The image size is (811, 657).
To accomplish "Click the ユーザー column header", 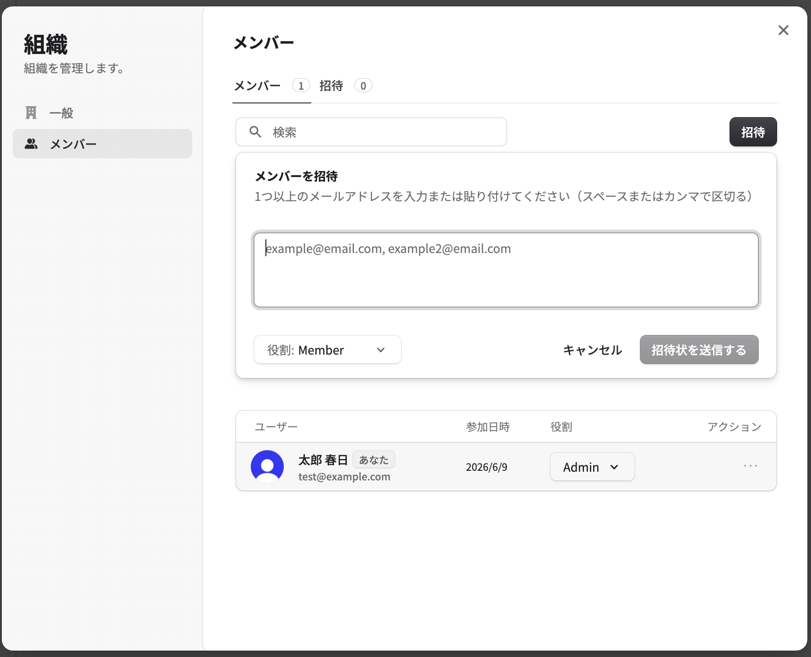I will point(276,427).
